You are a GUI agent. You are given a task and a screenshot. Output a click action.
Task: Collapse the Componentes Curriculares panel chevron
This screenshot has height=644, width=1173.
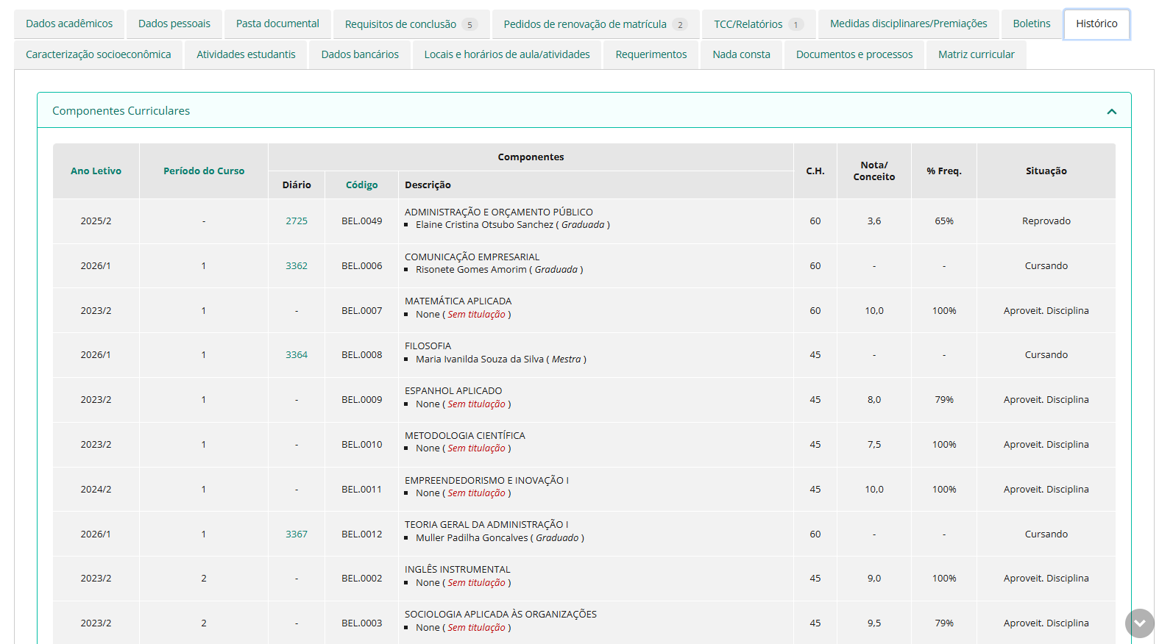(1111, 112)
